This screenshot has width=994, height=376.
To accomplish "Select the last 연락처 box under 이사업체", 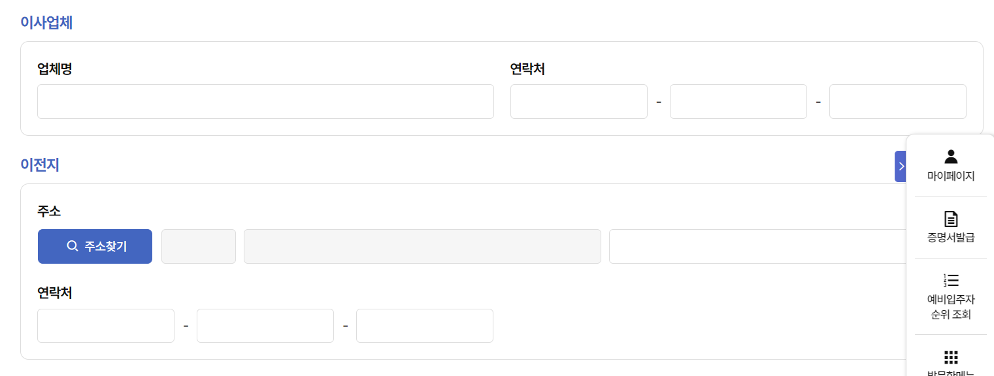I will 897,101.
